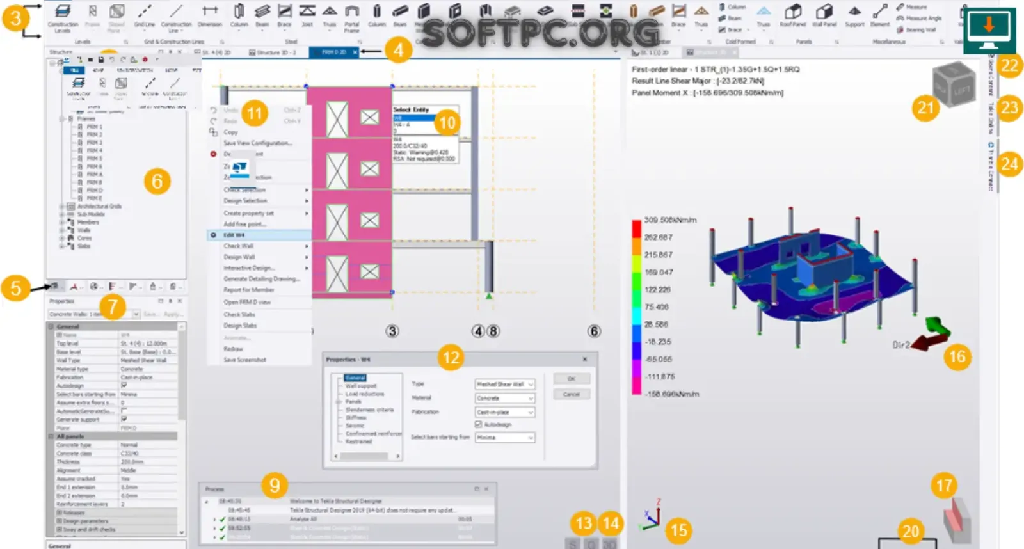Viewport: 1024px width, 549px height.
Task: Click Cancel in Properties W4 dialog
Action: (571, 394)
